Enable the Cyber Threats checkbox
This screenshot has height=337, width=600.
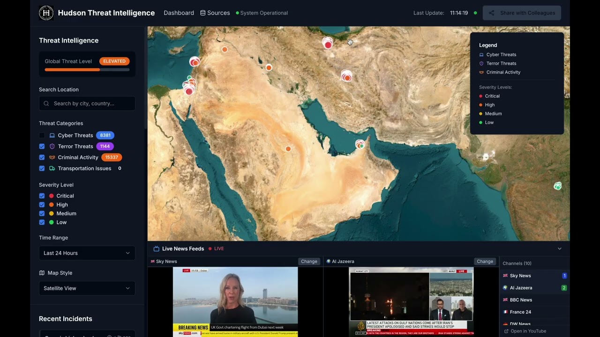pos(42,135)
